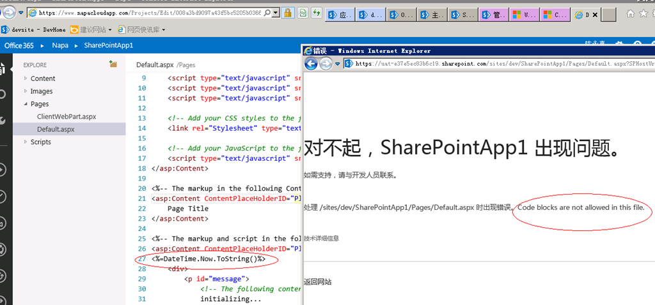Screen dimensions: 655x305
Task: Switch to the 'C...' browser tab
Action: pos(555,15)
